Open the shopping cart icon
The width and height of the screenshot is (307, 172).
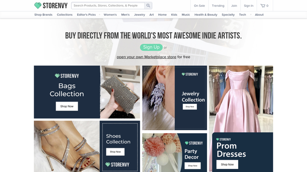[x=263, y=6]
